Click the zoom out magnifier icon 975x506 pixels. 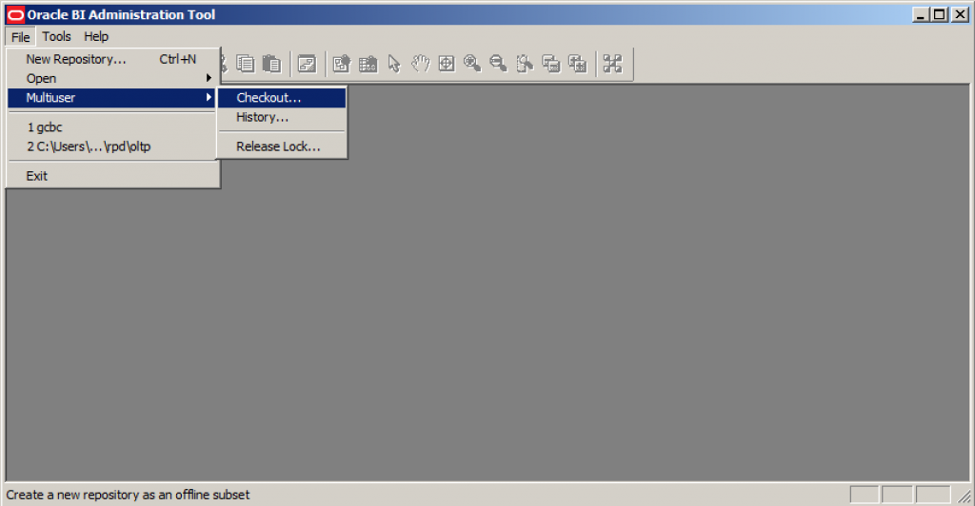tap(498, 64)
